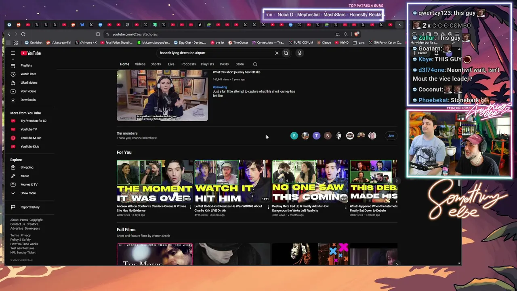Go to YouTube home via the logo
517x291 pixels.
(x=31, y=53)
